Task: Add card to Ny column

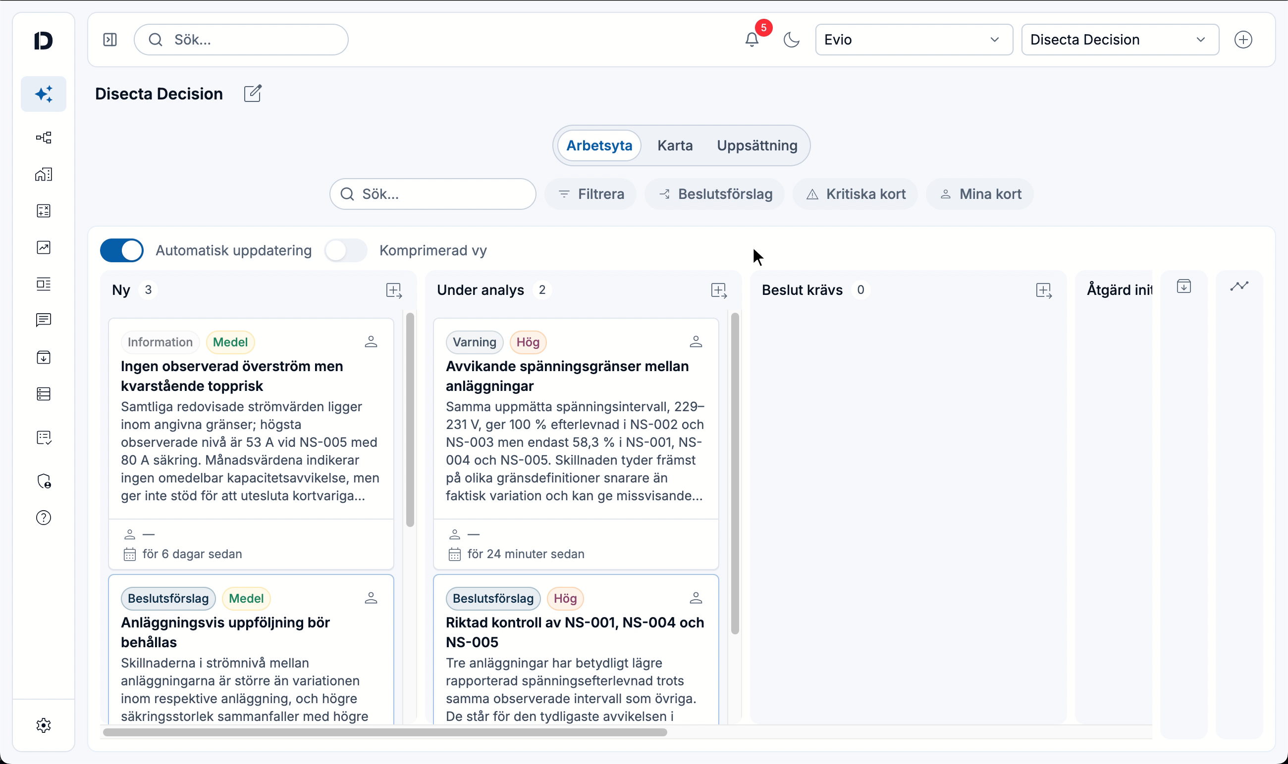Action: 394,290
